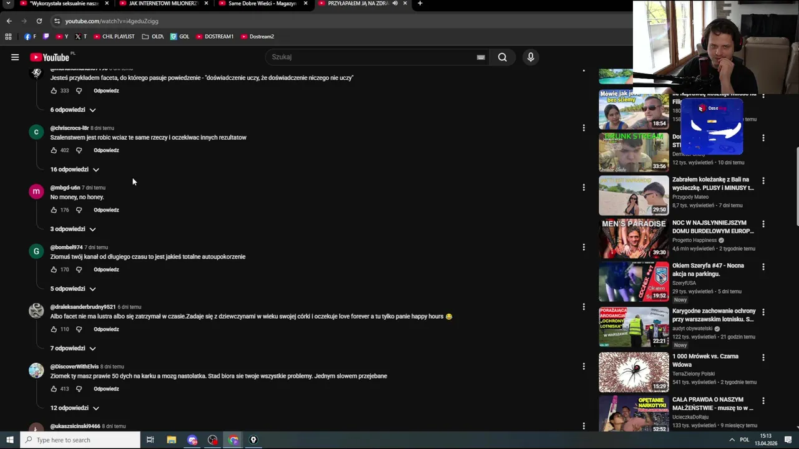This screenshot has height=449, width=799.
Task: Open options menu for @mbgd-u6n comment
Action: [x=584, y=187]
